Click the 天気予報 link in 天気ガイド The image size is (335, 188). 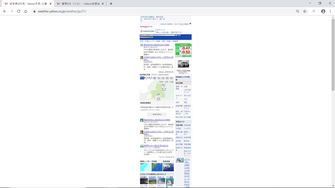[179, 125]
